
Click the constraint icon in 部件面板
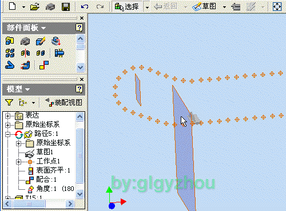pos(44,65)
